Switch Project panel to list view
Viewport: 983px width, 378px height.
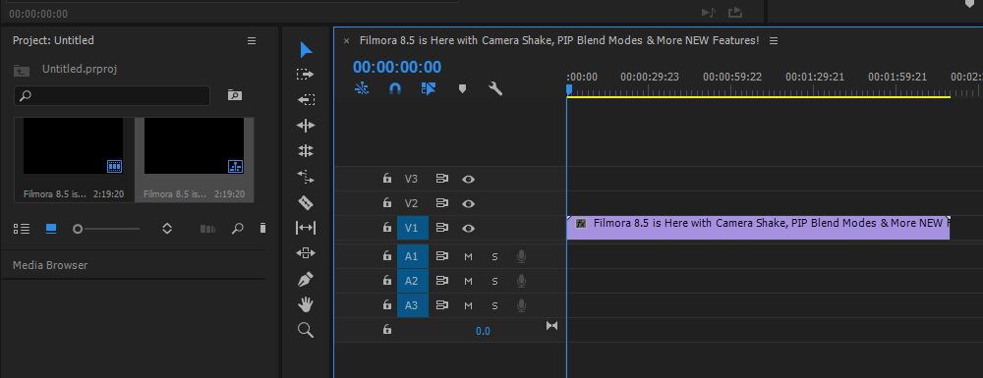tap(22, 229)
